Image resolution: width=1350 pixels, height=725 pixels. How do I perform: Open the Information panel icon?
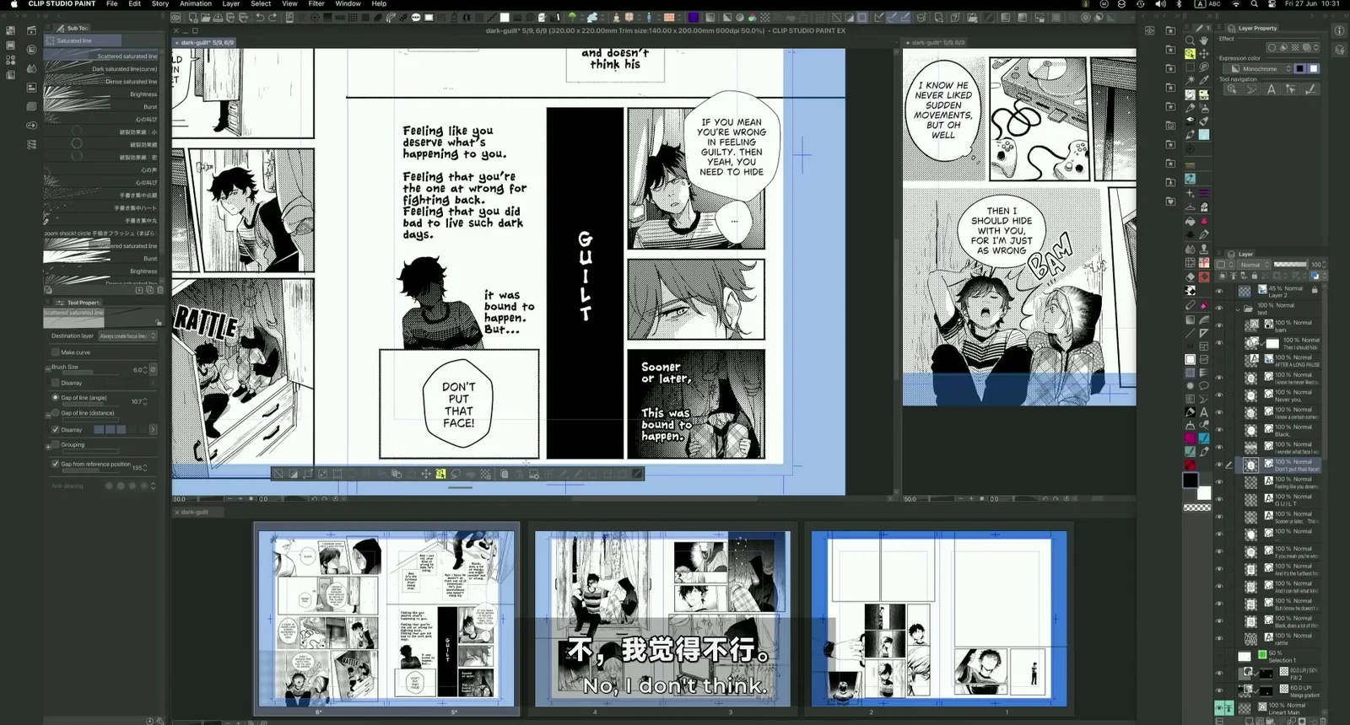click(x=1340, y=31)
